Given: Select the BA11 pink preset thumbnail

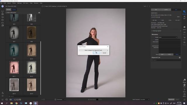Looking at the screenshot, I should [x=14, y=67].
